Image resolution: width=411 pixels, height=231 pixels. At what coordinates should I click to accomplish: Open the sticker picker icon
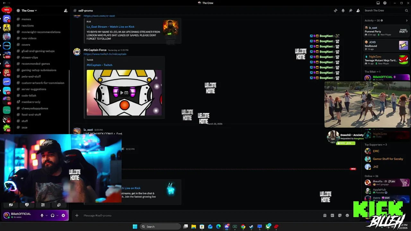point(340,216)
